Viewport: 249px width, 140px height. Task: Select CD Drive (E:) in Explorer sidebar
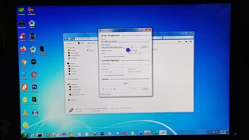[x=75, y=92]
